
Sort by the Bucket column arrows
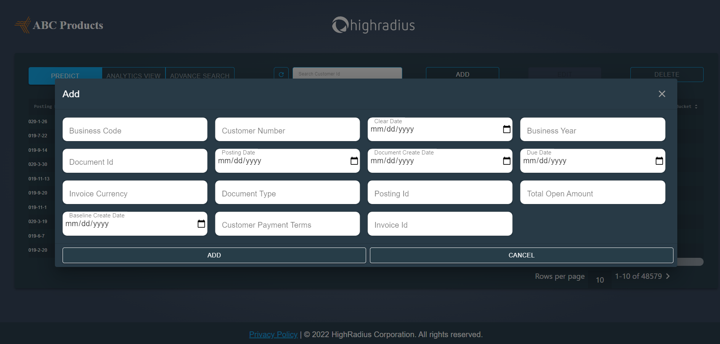pyautogui.click(x=696, y=106)
